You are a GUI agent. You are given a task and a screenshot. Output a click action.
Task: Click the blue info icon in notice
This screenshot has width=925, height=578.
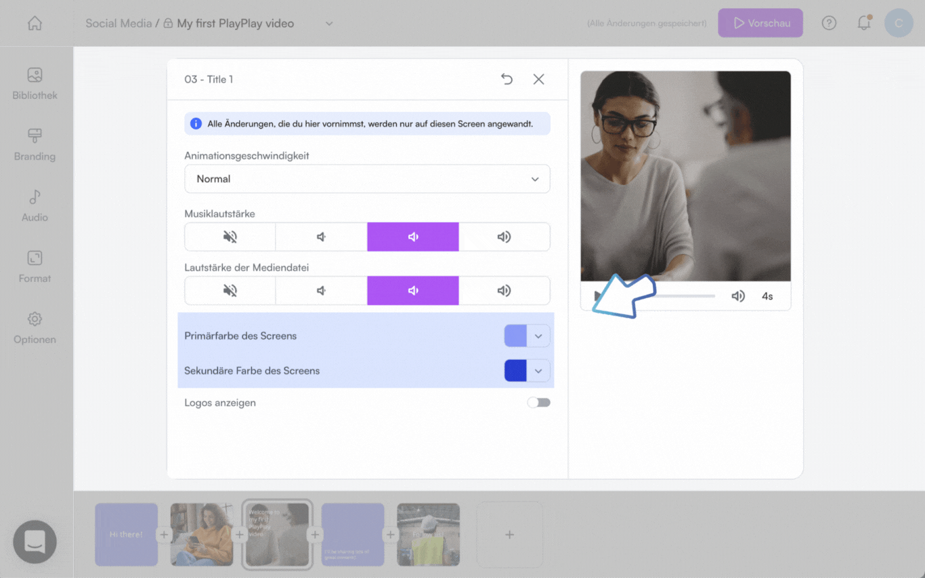click(x=196, y=123)
